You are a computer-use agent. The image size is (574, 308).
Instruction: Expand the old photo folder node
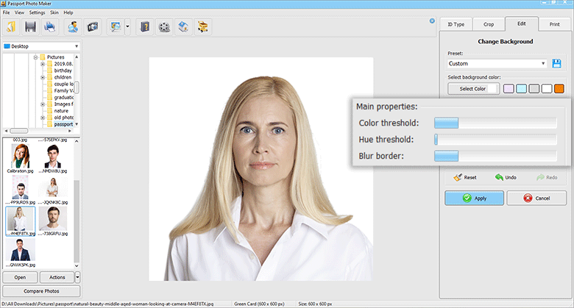point(43,118)
